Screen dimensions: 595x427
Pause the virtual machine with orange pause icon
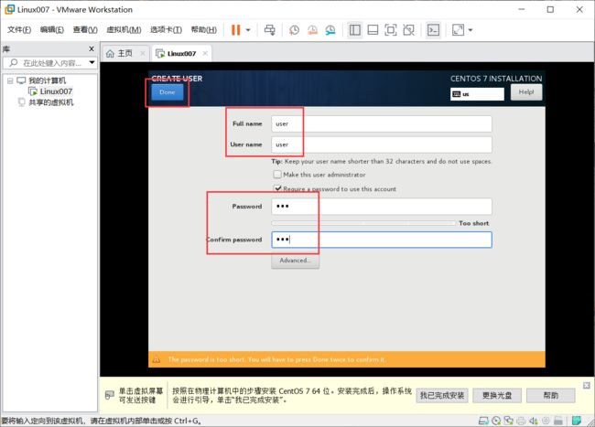[x=235, y=30]
